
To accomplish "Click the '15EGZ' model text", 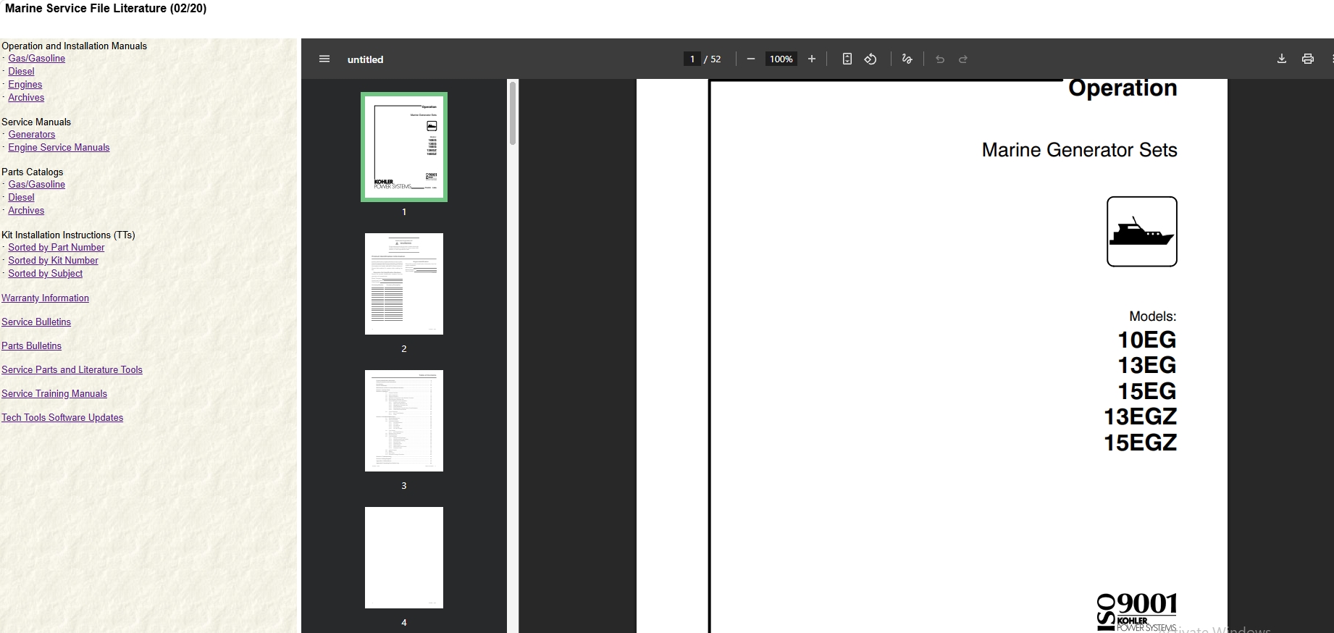I will (x=1141, y=443).
